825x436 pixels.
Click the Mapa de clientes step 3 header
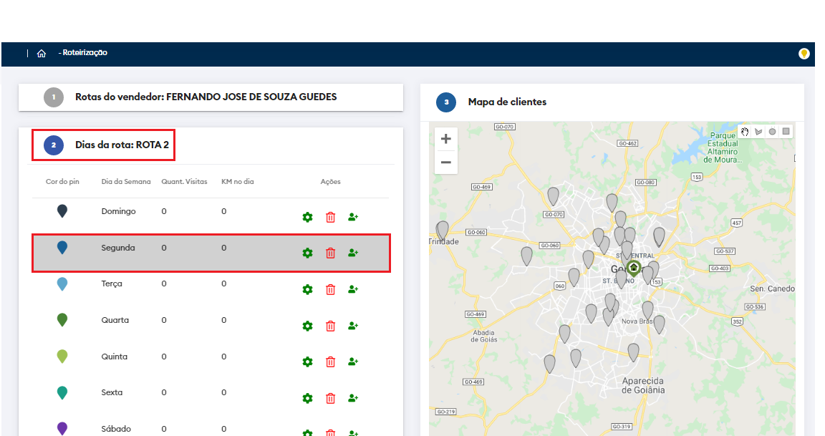point(506,102)
